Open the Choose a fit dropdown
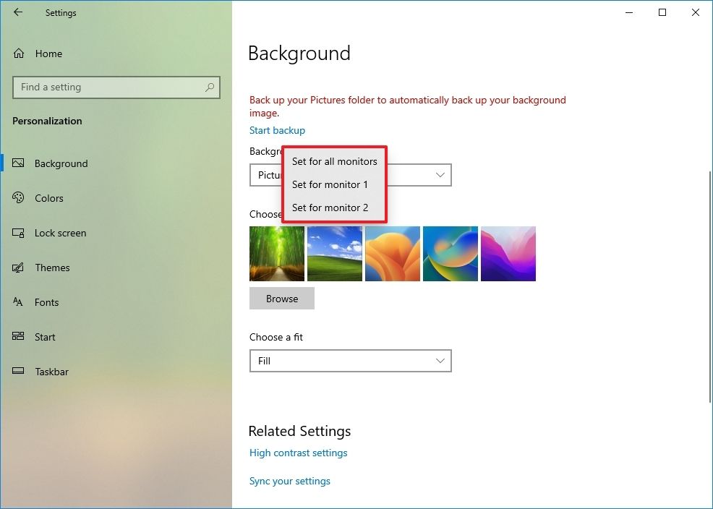 (x=350, y=361)
